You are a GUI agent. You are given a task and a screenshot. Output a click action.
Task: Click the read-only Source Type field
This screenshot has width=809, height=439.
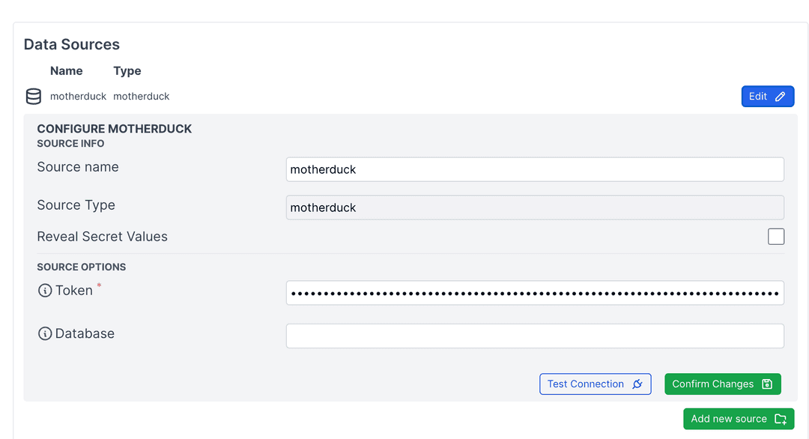(535, 208)
